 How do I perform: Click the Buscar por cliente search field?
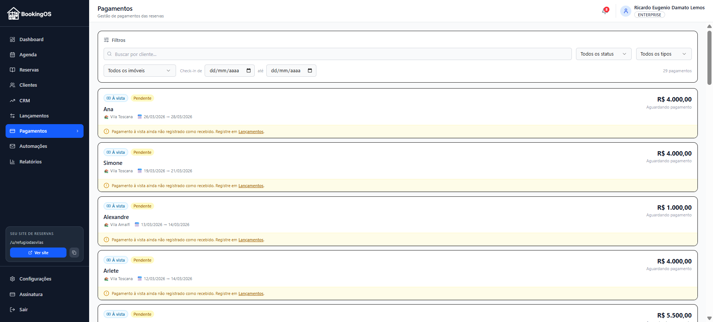337,54
